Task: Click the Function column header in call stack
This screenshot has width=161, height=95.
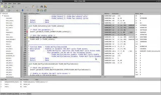Action: [x=29, y=80]
